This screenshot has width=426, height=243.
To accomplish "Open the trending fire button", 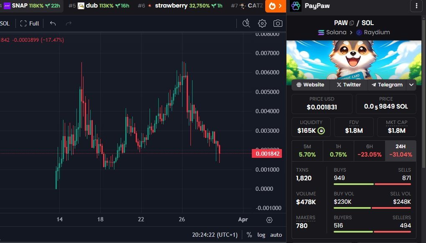I will pyautogui.click(x=276, y=6).
